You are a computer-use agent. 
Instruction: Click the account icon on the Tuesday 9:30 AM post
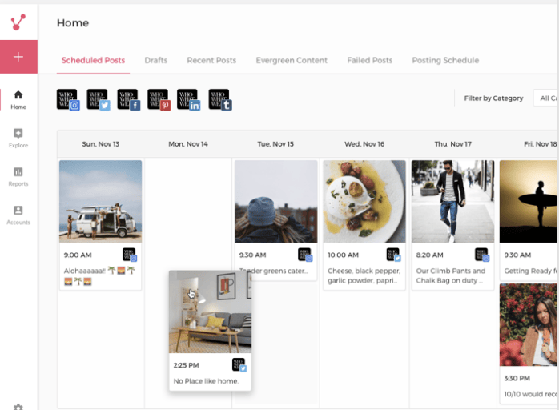[305, 255]
